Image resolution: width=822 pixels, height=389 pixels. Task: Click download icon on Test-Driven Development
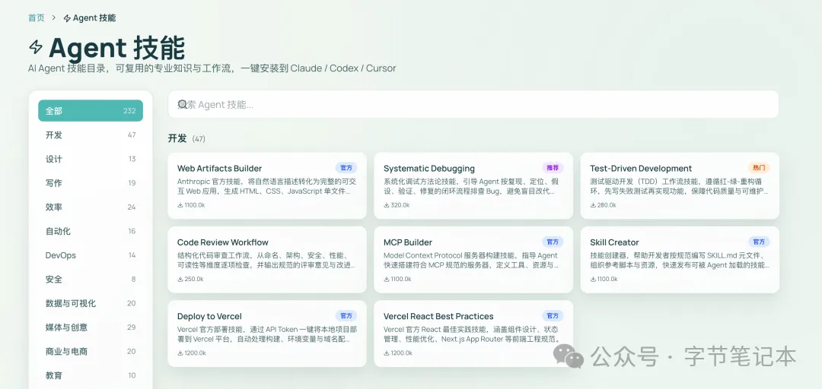point(593,205)
